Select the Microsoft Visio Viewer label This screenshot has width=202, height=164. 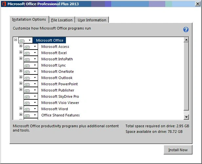pyautogui.click(x=60, y=103)
